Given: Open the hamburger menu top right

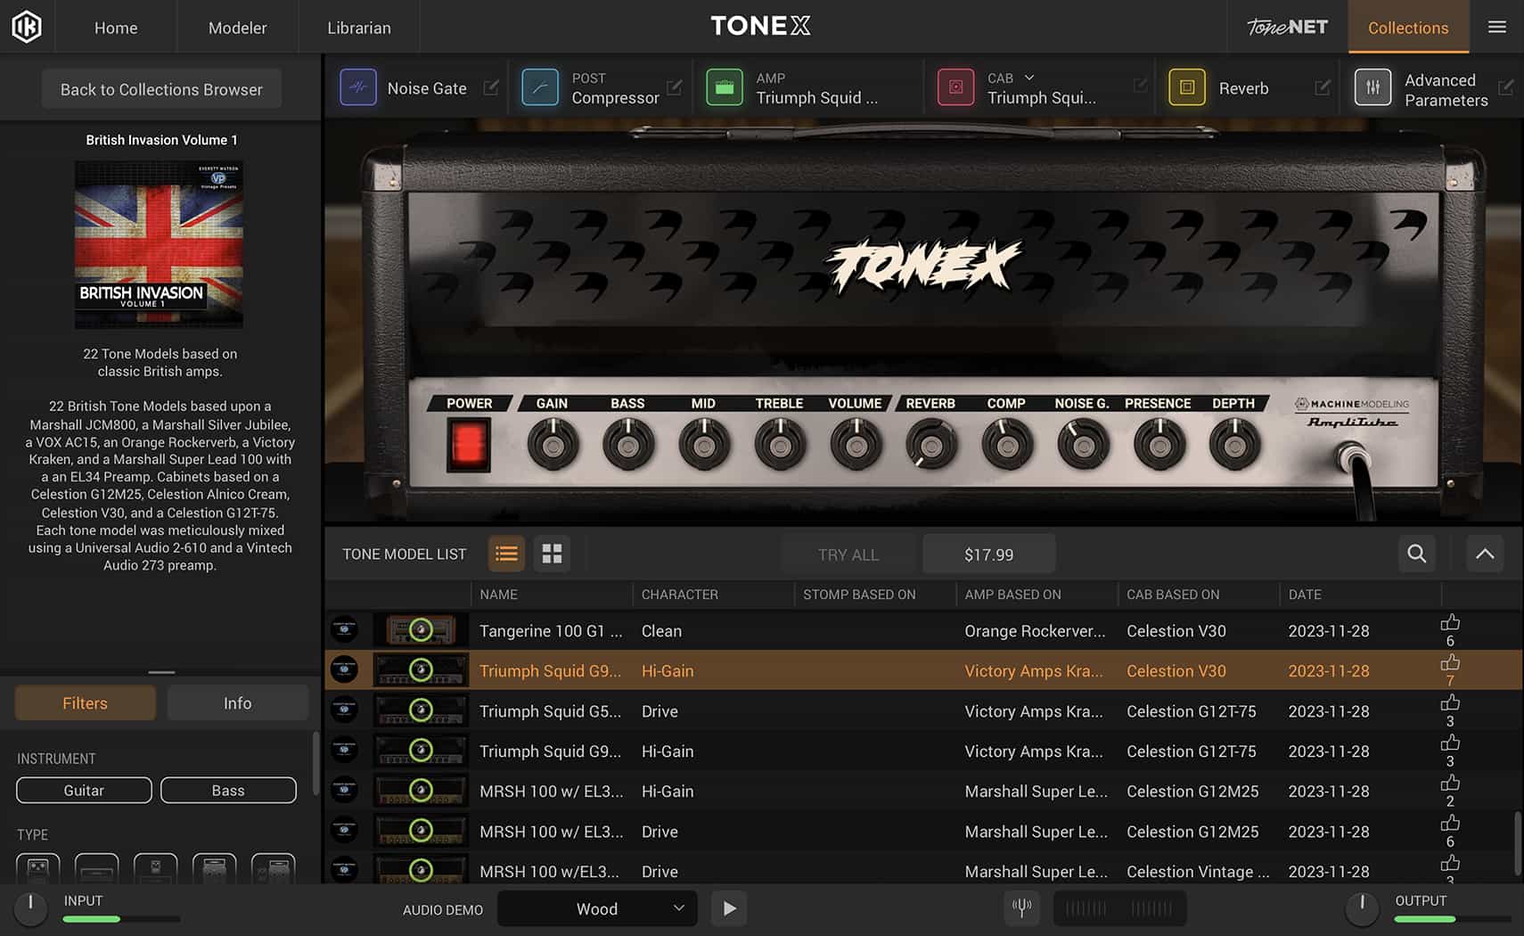Looking at the screenshot, I should click(x=1496, y=27).
